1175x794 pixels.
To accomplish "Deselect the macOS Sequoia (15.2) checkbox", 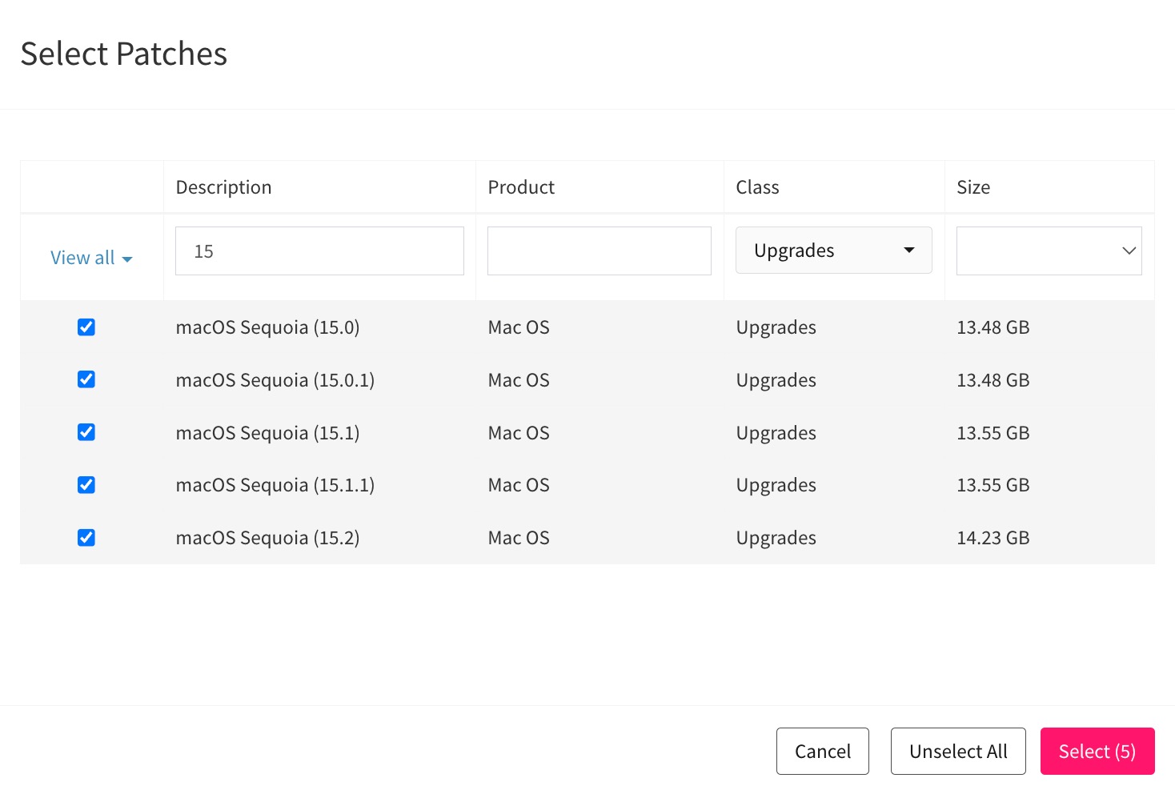I will click(x=86, y=538).
